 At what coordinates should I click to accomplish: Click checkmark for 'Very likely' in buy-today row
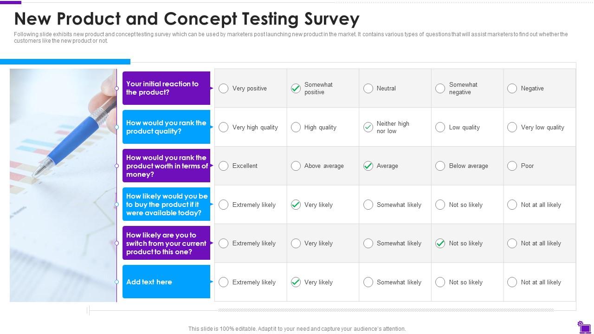tap(296, 205)
